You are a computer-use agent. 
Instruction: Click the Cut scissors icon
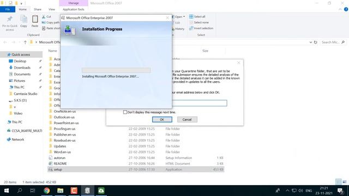[x=44, y=17]
